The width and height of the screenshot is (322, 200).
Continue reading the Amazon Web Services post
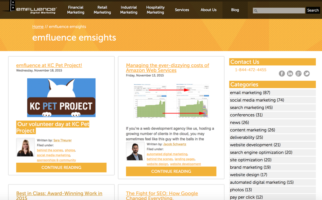(171, 172)
